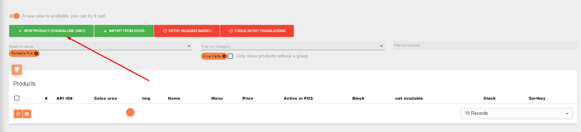
Task: Focus the Filter by product field
Action: coord(485,45)
